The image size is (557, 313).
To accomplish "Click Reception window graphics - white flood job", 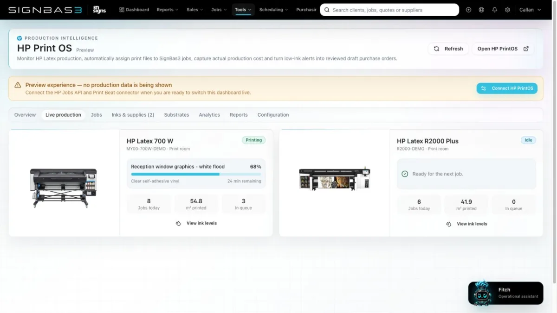I will coord(178,167).
